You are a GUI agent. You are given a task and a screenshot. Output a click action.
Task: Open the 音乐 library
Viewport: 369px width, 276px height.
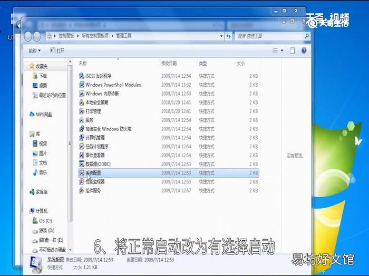point(40,172)
